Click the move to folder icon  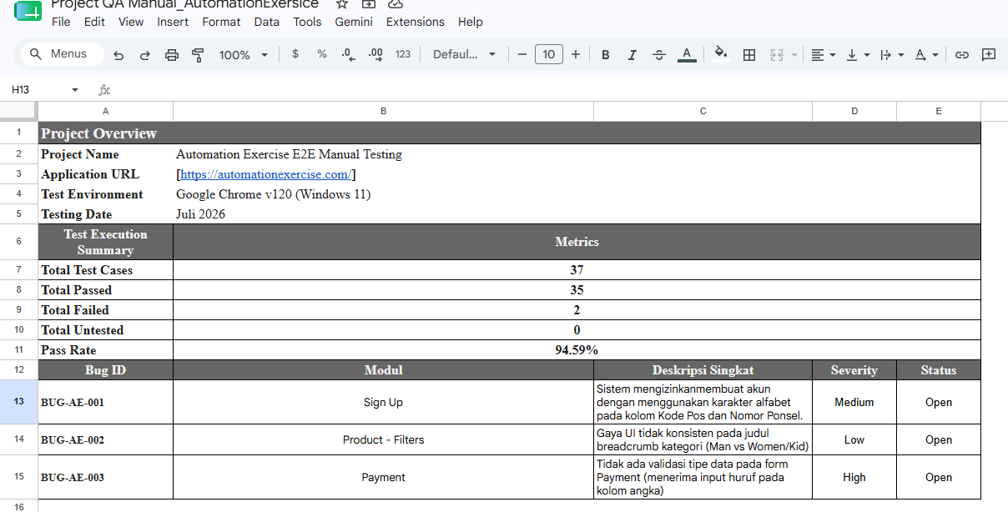coord(368,3)
